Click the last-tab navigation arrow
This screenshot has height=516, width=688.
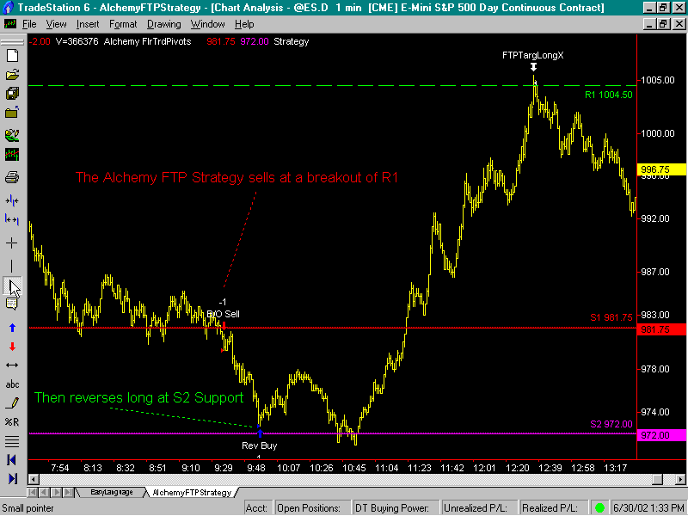68,492
